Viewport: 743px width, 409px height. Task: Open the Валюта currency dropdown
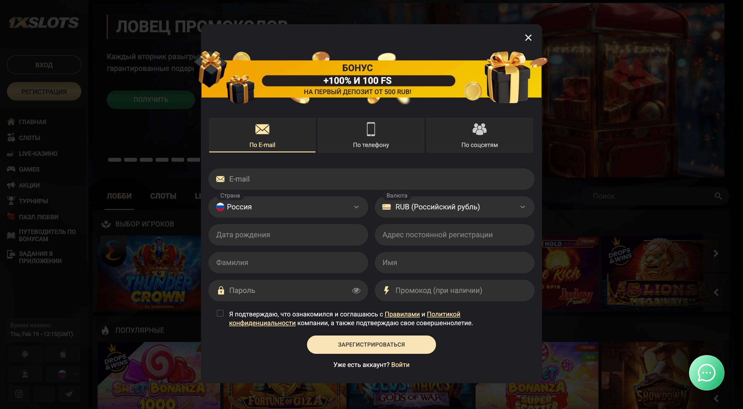pos(454,207)
